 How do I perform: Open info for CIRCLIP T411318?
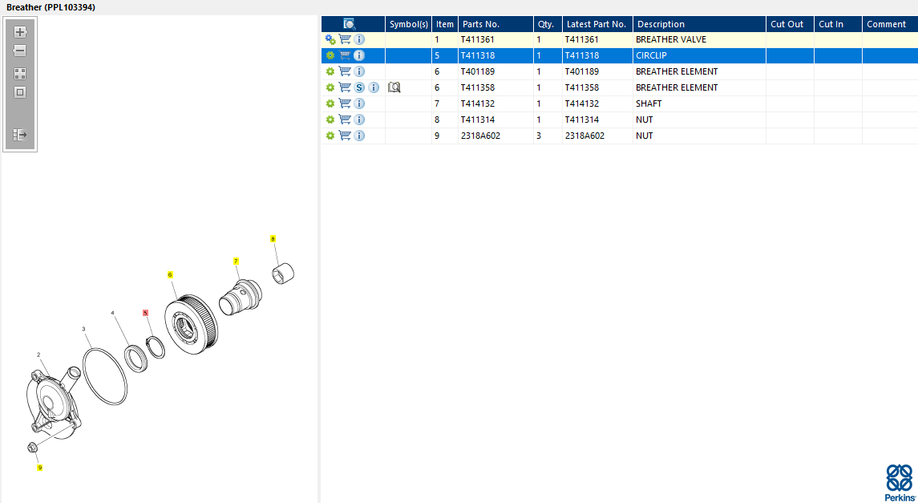(359, 55)
